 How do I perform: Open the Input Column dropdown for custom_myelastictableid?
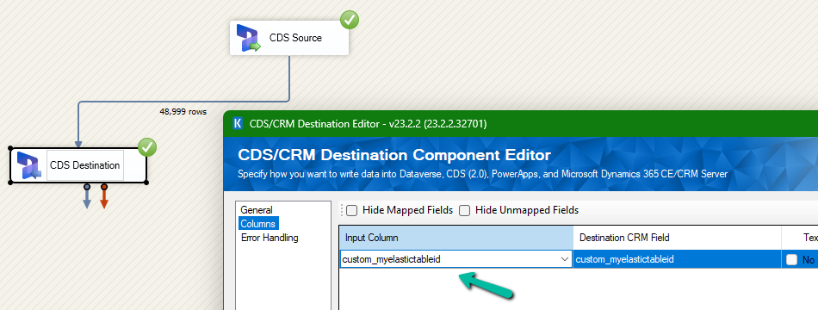(x=565, y=259)
